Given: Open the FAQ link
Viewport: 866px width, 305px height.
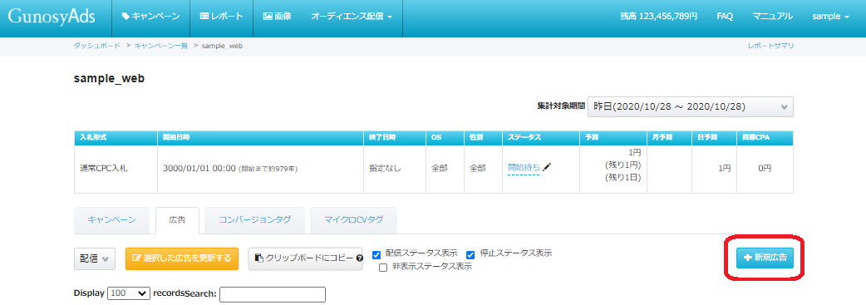Looking at the screenshot, I should click(725, 17).
